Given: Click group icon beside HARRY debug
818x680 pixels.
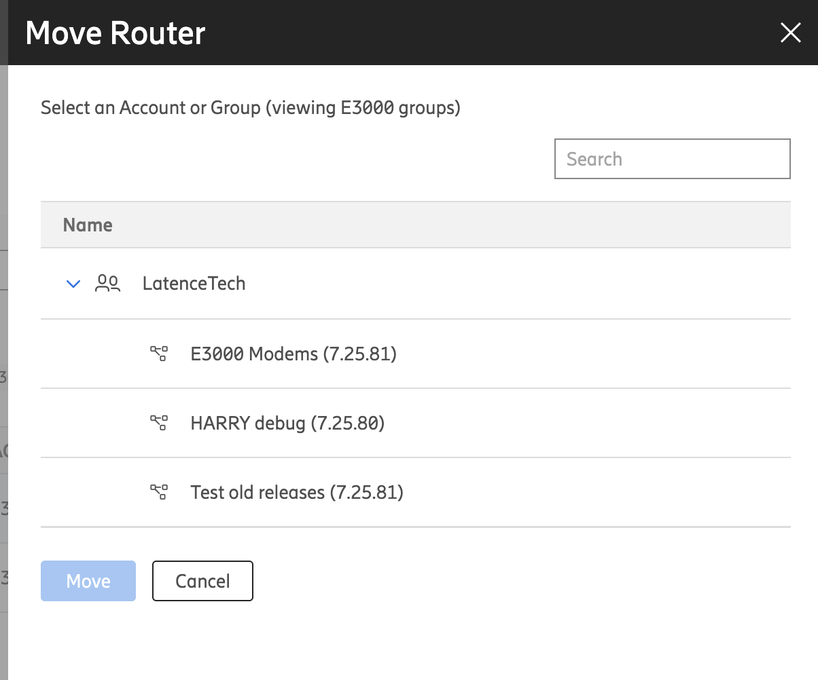Looking at the screenshot, I should tap(159, 423).
